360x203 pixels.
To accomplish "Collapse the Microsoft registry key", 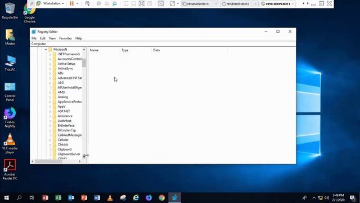I will click(46, 50).
